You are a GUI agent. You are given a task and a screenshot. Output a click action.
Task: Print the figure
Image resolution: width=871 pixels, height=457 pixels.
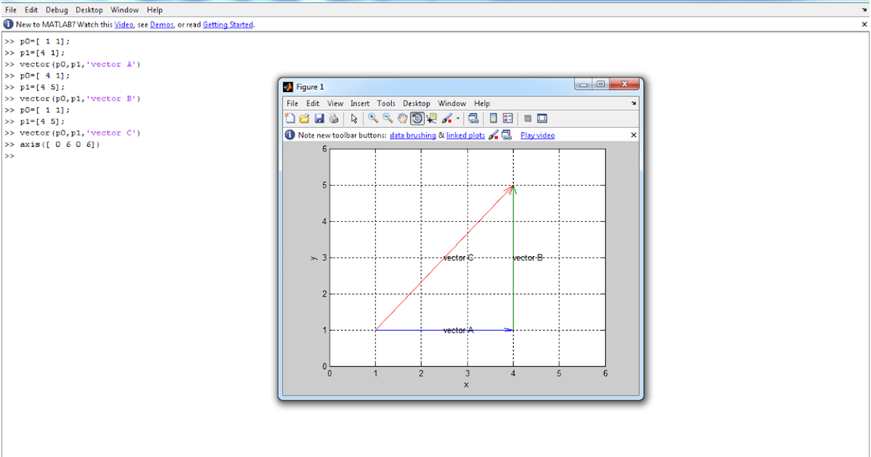pos(333,118)
